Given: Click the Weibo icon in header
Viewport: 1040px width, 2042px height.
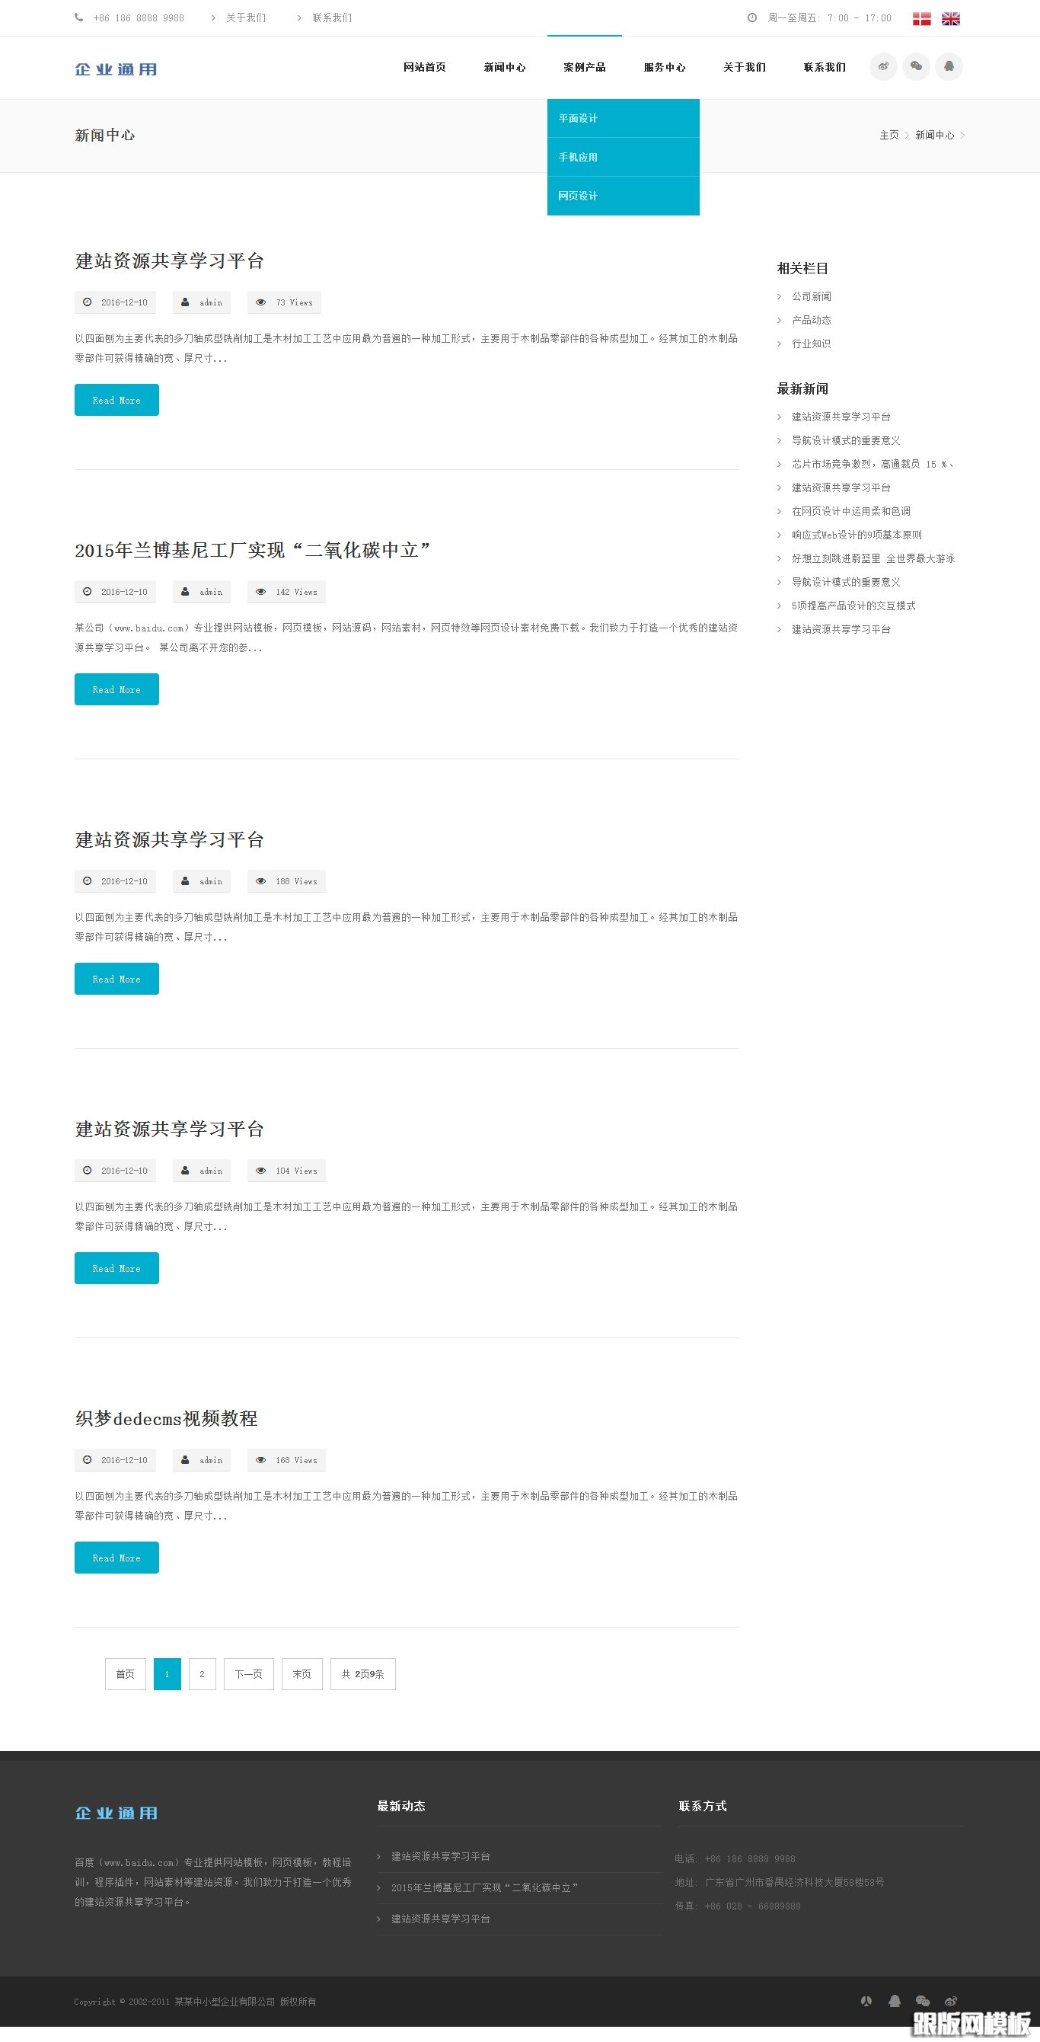Looking at the screenshot, I should click(x=883, y=66).
